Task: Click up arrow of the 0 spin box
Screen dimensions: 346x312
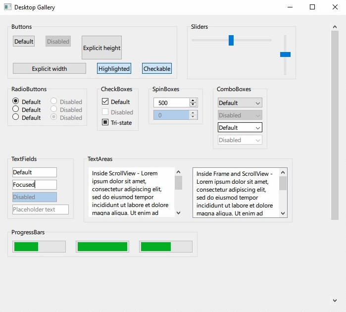Action: click(x=193, y=113)
